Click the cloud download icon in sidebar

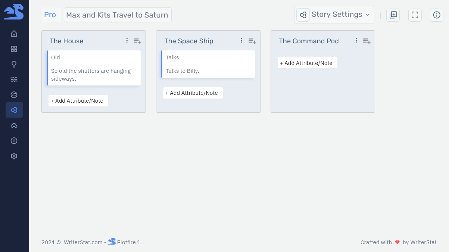click(14, 125)
